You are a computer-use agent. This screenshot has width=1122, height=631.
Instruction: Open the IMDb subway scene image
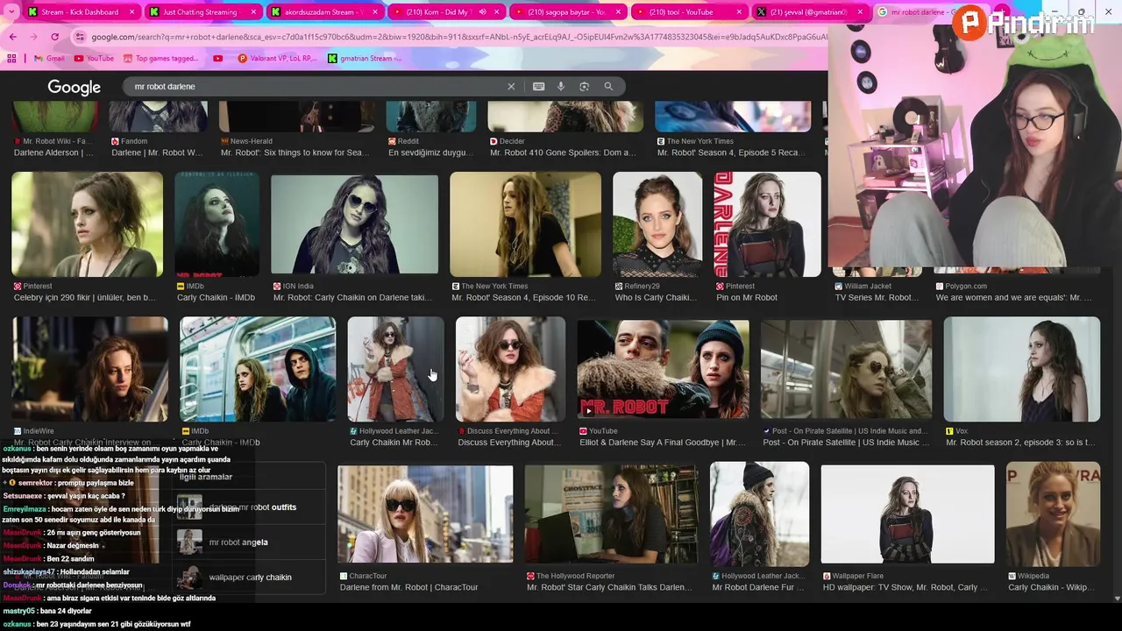pyautogui.click(x=258, y=369)
